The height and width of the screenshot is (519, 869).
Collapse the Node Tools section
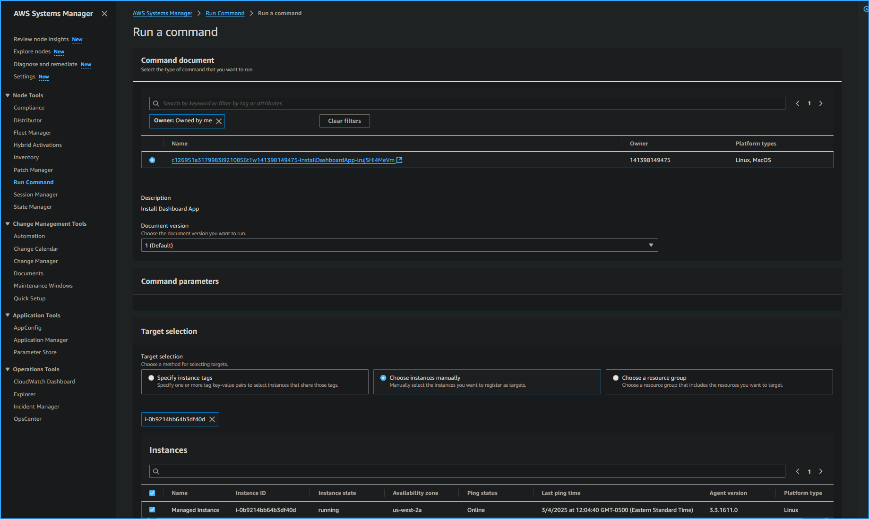(x=8, y=95)
